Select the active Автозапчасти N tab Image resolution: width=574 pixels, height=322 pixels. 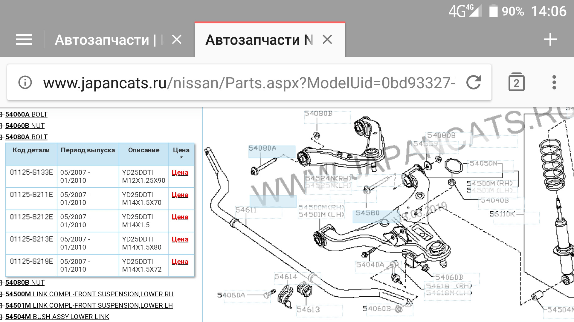[x=259, y=40]
